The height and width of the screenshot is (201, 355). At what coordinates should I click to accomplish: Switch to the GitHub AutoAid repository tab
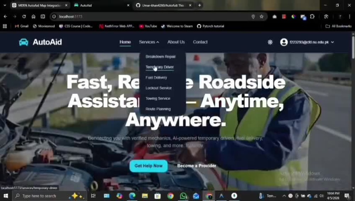[x=163, y=5]
